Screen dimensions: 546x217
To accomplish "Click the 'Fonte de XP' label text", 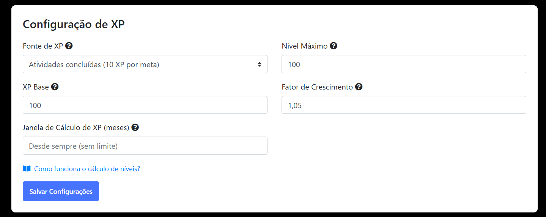I will (x=43, y=46).
